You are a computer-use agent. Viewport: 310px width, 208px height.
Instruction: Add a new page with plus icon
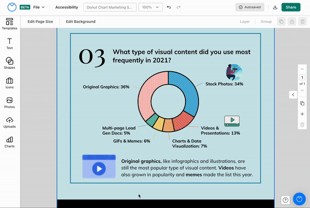[x=302, y=114]
